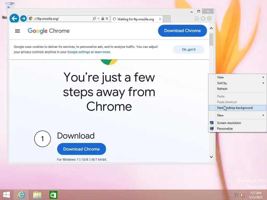Select Next desktop background
This screenshot has height=200, width=267.
point(238,108)
